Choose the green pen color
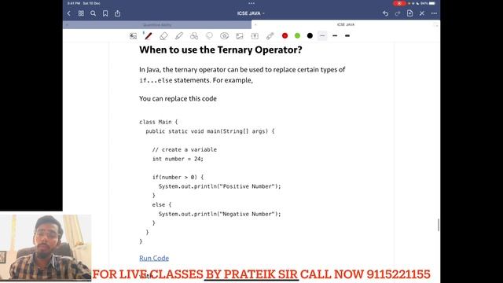Viewport: 503px width, 283px height. 297,35
